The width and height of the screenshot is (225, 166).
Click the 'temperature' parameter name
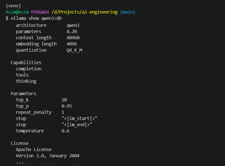coord(30,131)
